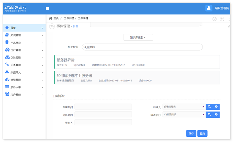Screen dimensions: 234x143
Task: Click the paperclip attachment icon
Action: click(229, 26)
